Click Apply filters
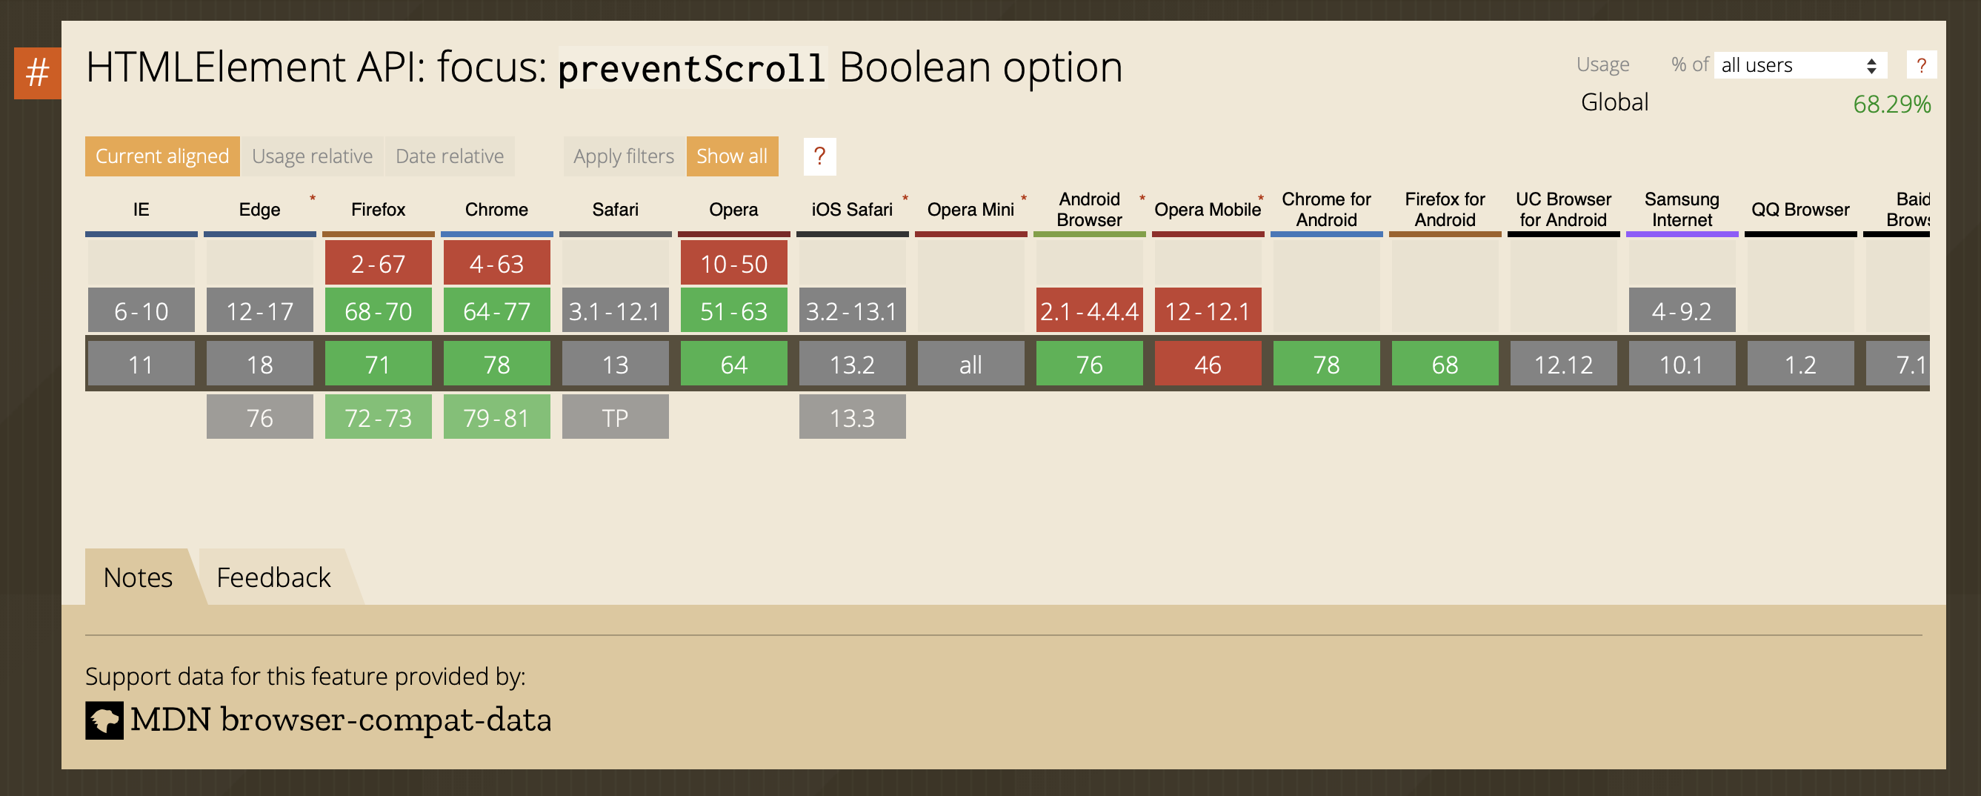1981x796 pixels. (x=624, y=156)
